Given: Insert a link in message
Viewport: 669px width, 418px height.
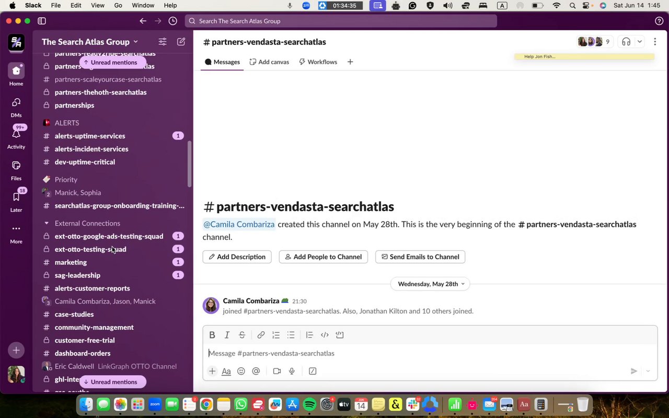Looking at the screenshot, I should 261,335.
